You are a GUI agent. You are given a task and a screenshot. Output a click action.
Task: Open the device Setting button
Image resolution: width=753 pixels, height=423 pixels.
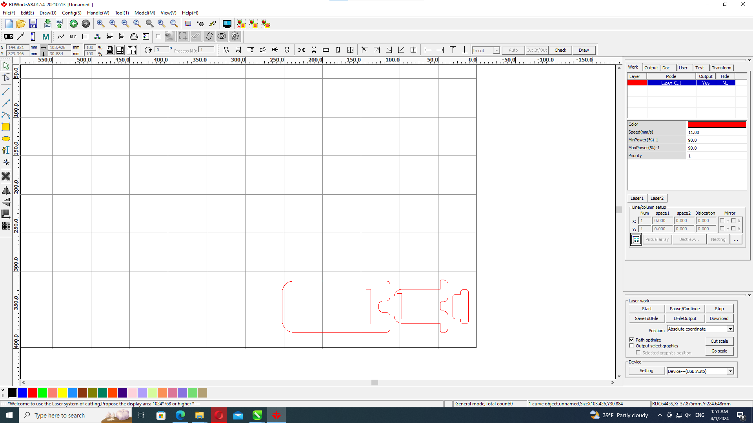[x=646, y=371]
